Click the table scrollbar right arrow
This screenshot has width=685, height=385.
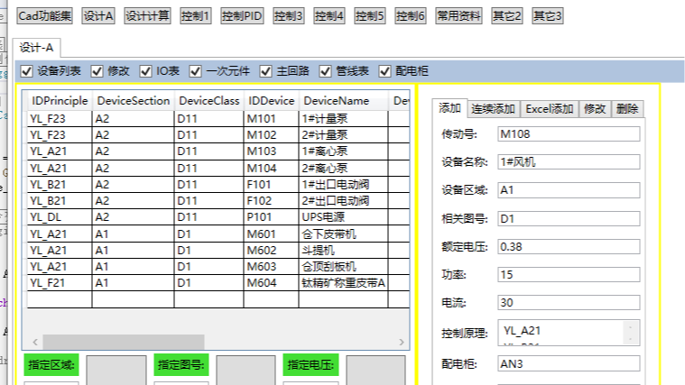click(x=402, y=342)
